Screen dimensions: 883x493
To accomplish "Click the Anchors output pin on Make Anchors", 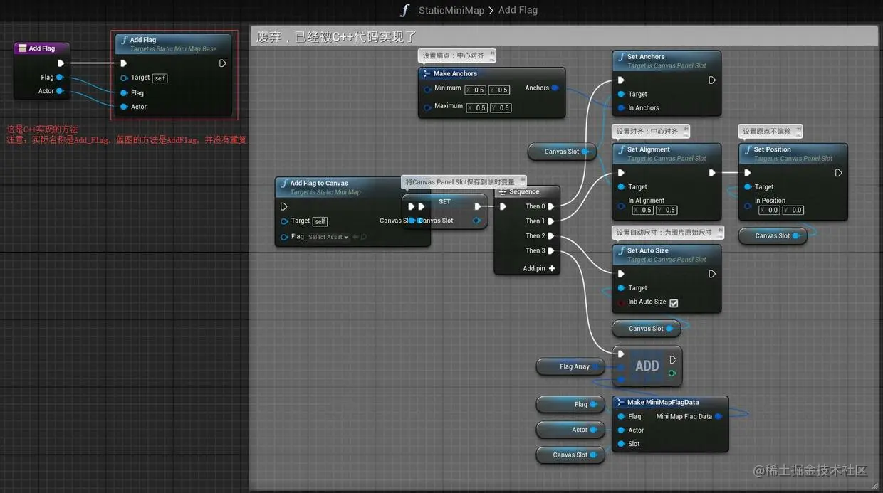I will [555, 88].
